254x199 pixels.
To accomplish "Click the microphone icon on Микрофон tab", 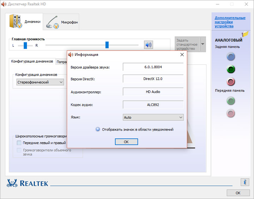I will tap(52, 22).
